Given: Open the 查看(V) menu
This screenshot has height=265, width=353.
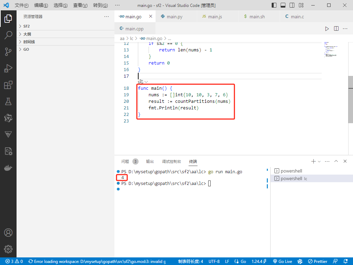Looking at the screenshot, I should [x=80, y=5].
